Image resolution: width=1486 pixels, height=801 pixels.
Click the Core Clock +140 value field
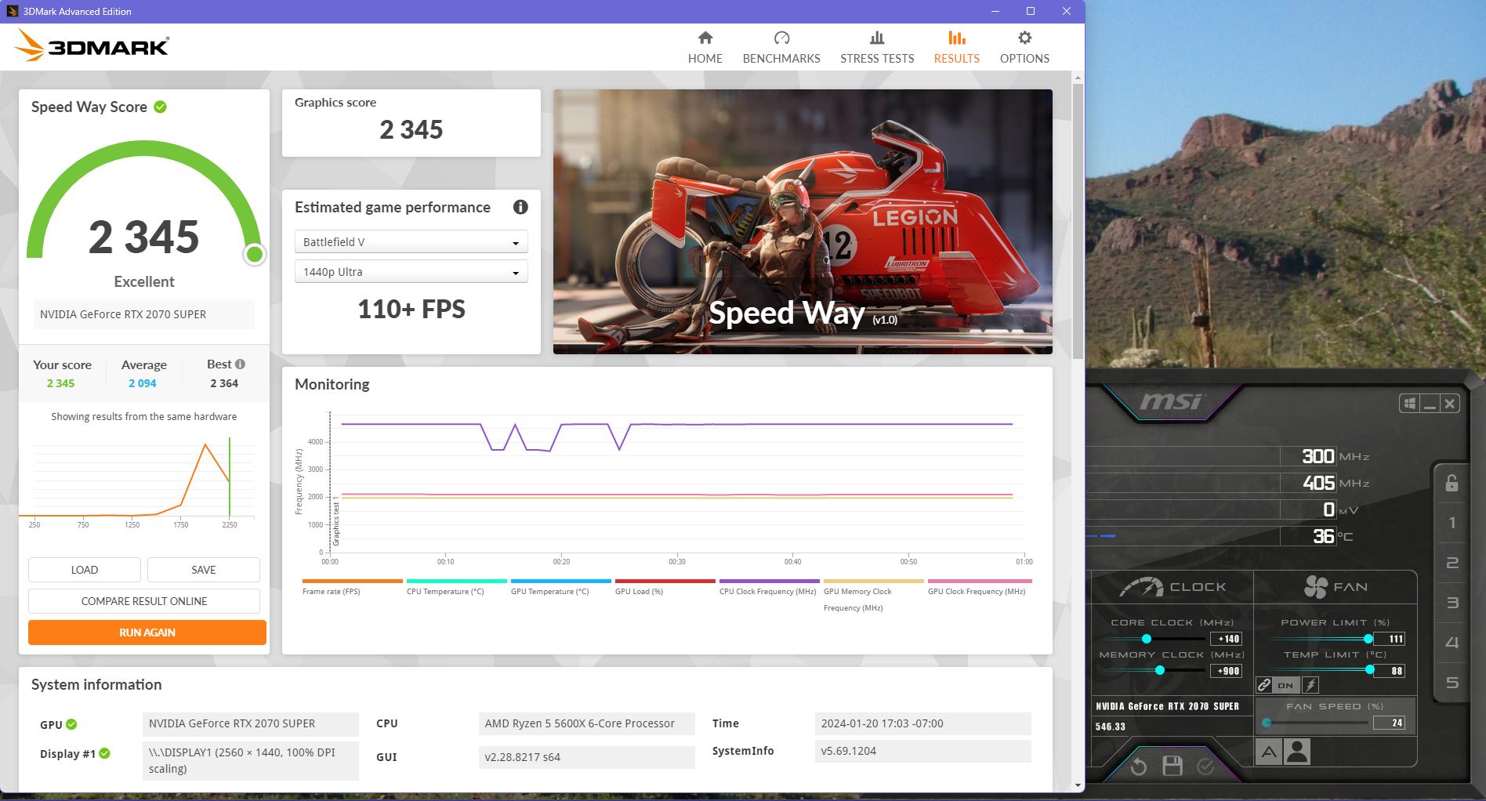click(1227, 639)
